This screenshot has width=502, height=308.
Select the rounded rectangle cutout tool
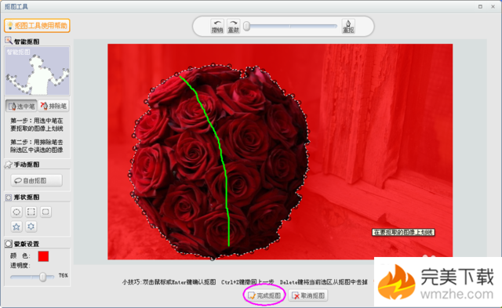tap(45, 212)
